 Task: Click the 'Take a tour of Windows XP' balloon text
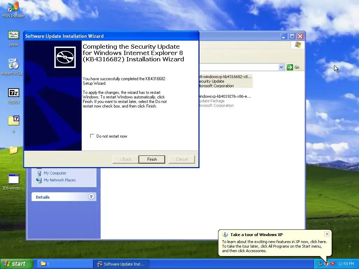pyautogui.click(x=256, y=235)
